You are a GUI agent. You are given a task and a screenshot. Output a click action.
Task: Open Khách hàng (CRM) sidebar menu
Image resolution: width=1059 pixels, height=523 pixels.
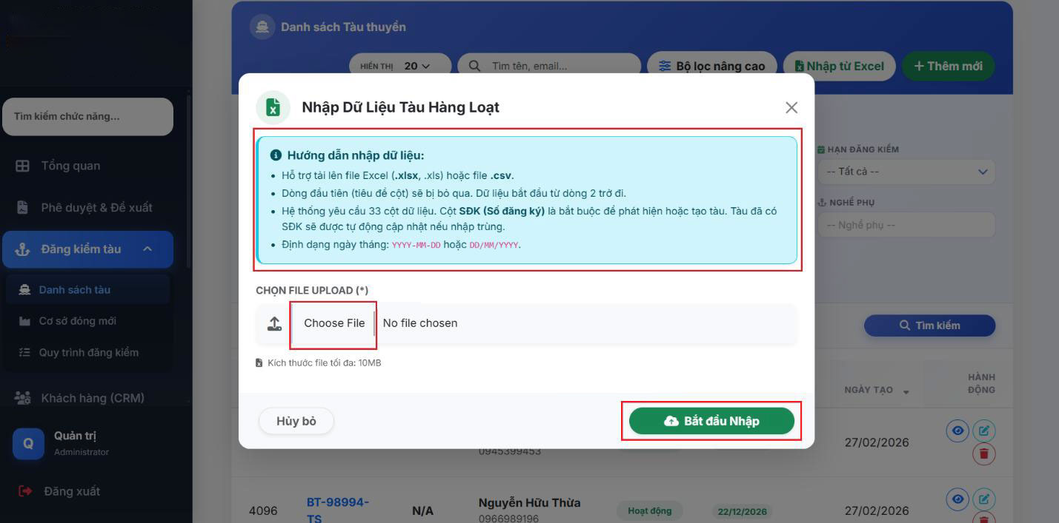click(87, 398)
